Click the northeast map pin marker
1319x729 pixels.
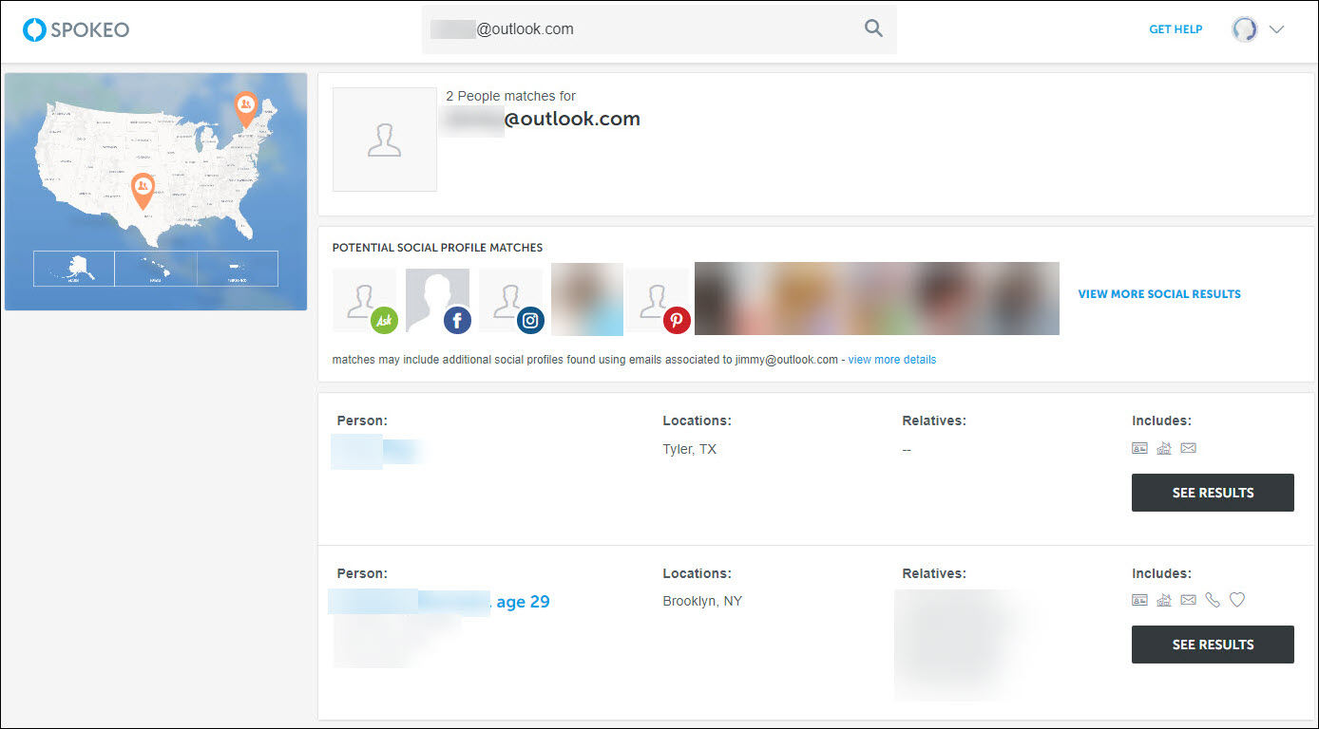click(245, 109)
